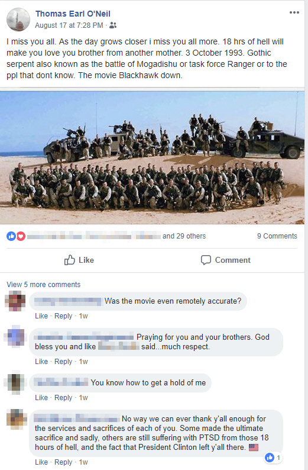Click avatar of the 'Was the movie' commenter
The image size is (308, 470).
click(15, 301)
